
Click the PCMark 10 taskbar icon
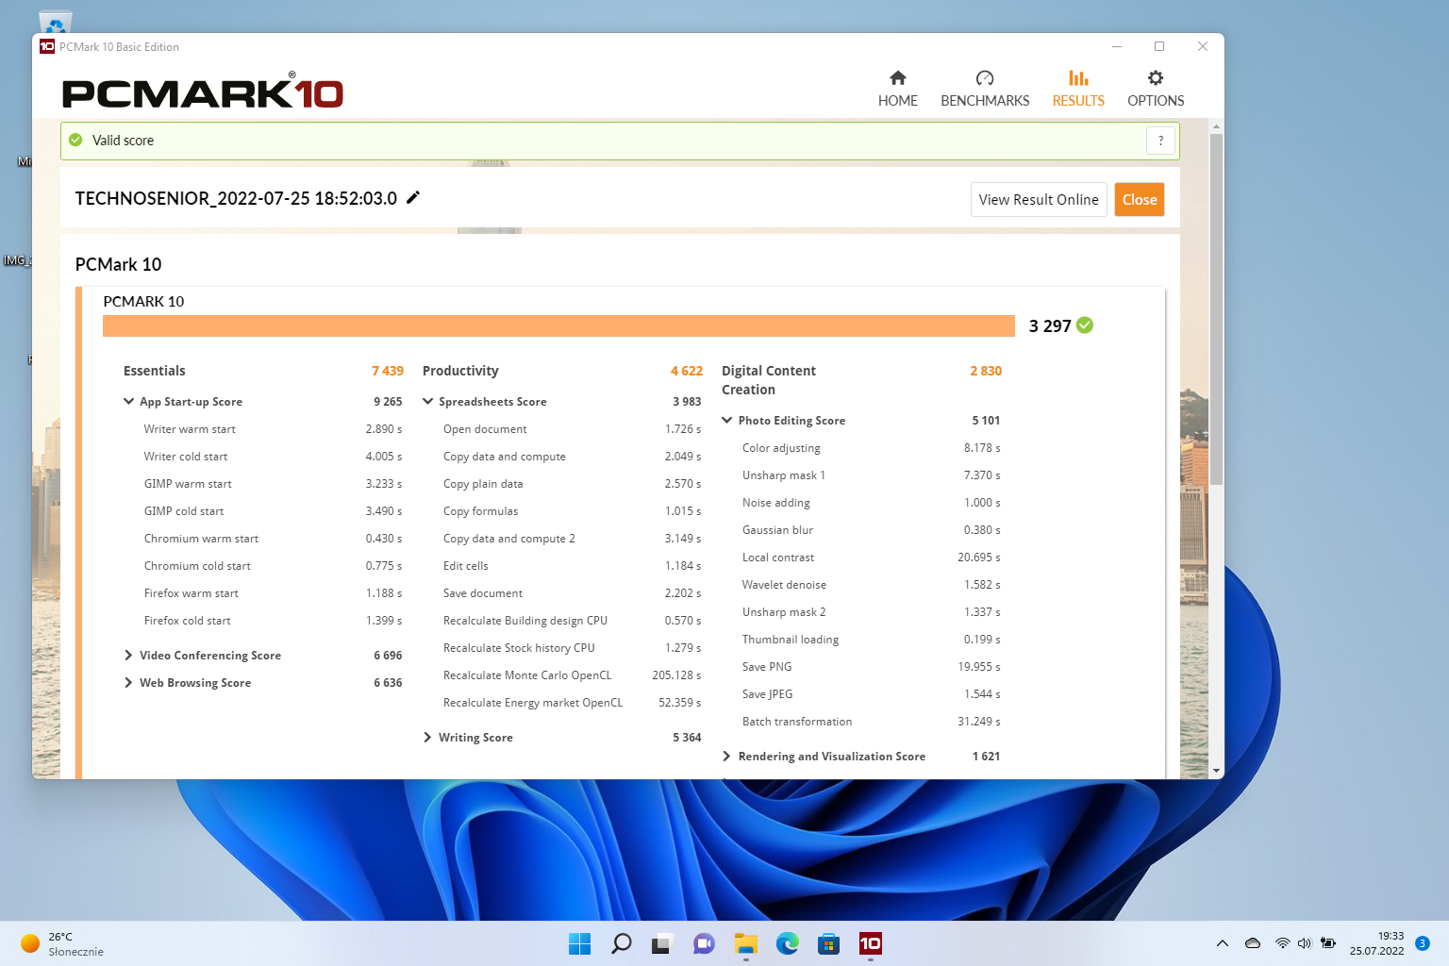point(870,943)
